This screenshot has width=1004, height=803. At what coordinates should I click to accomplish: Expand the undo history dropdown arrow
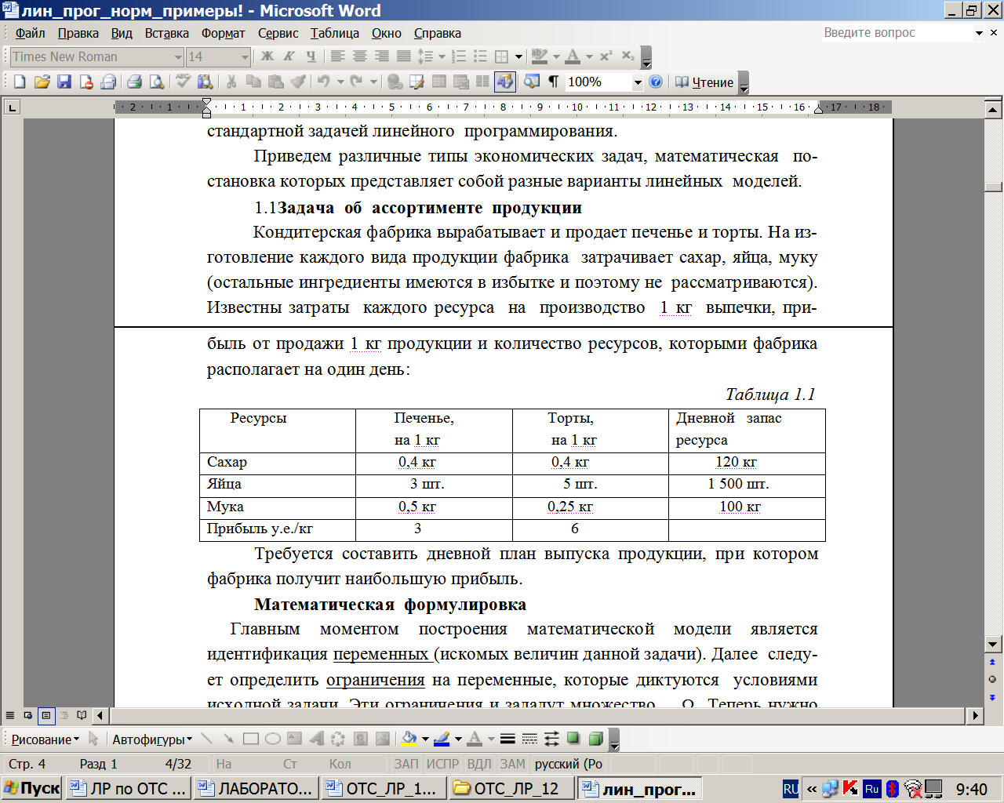point(340,82)
